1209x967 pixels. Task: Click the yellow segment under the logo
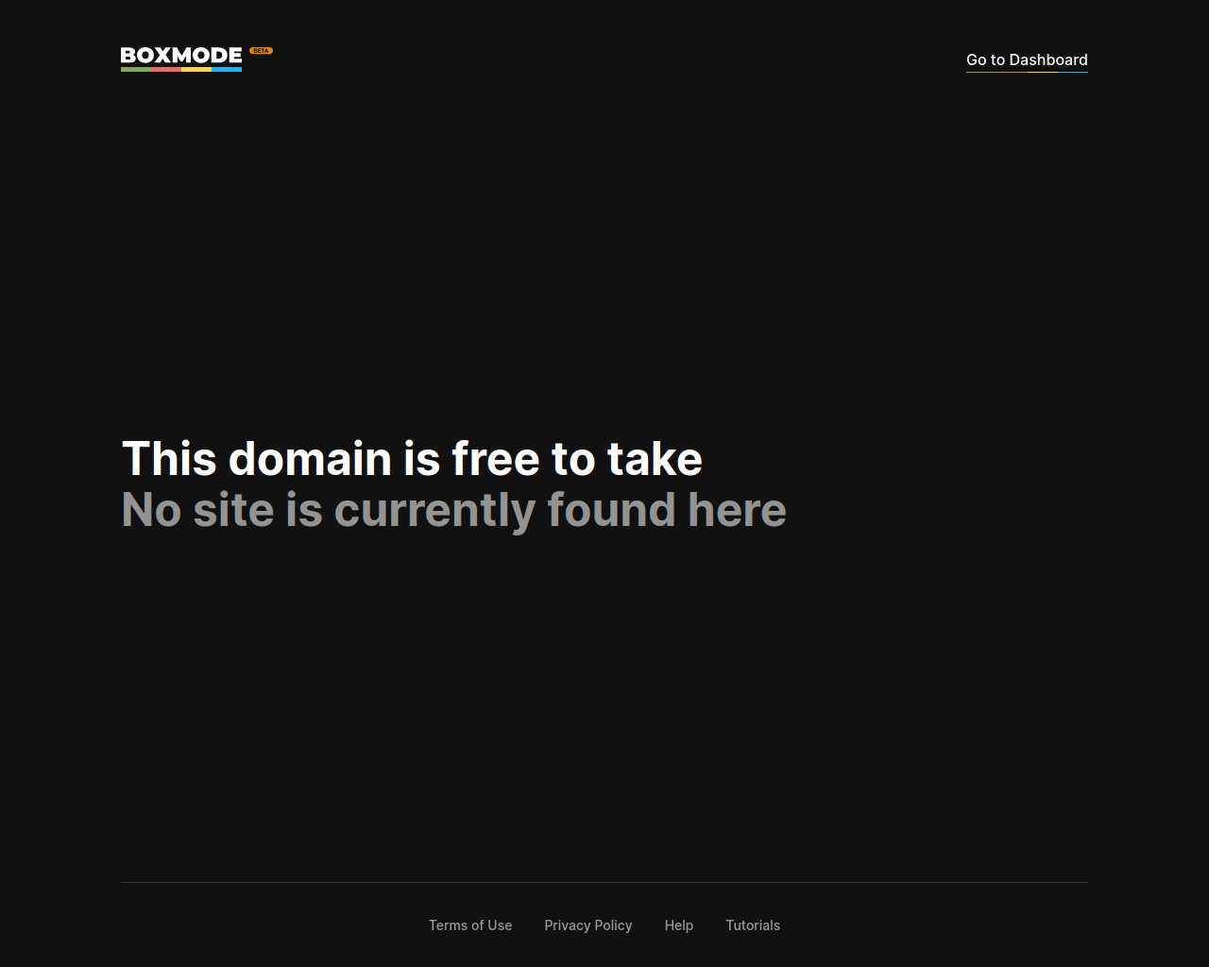[196, 69]
